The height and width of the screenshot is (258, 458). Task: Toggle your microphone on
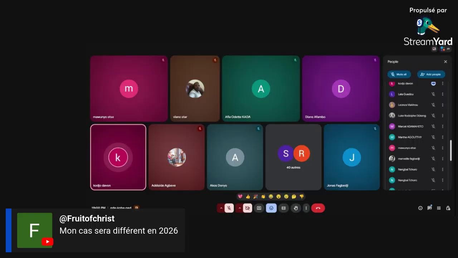(229, 208)
